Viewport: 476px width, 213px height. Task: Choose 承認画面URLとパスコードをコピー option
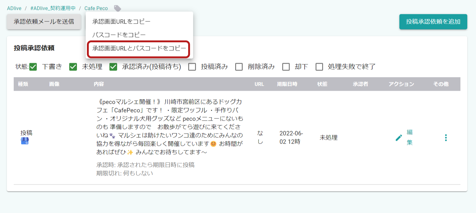point(139,49)
